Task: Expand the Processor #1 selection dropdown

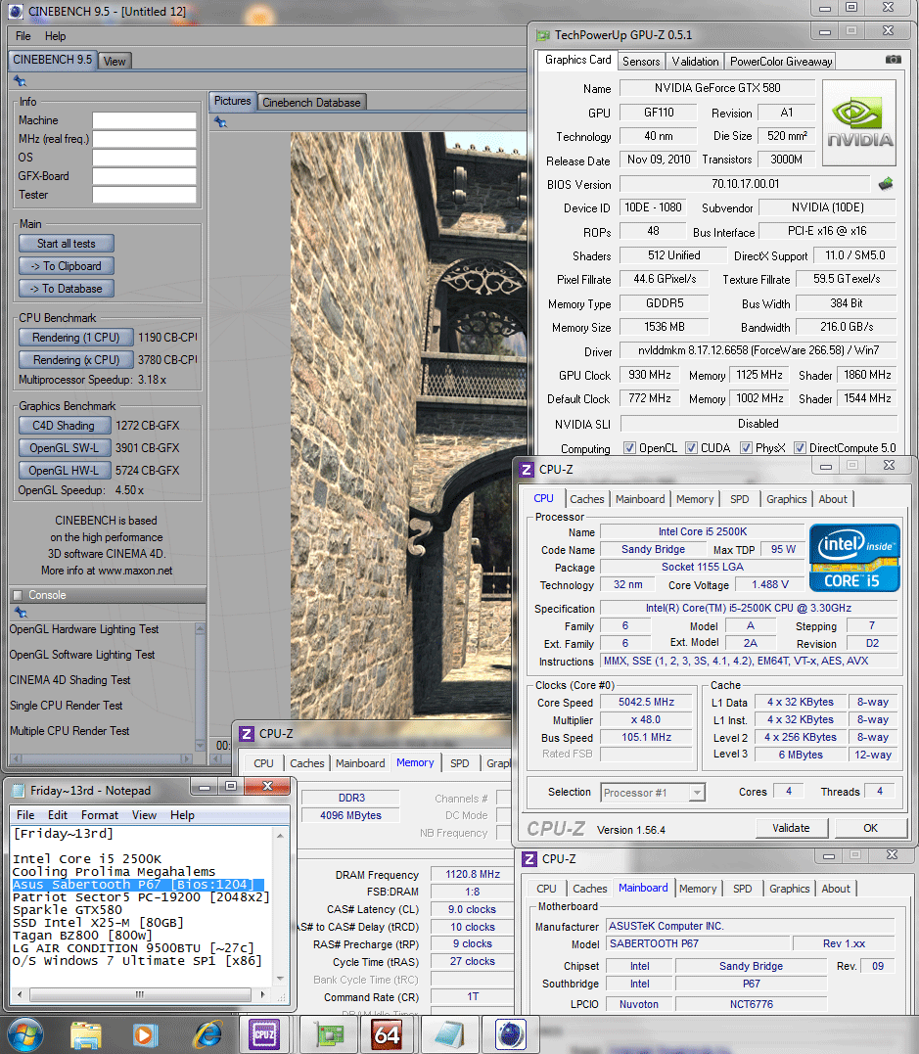Action: (697, 793)
